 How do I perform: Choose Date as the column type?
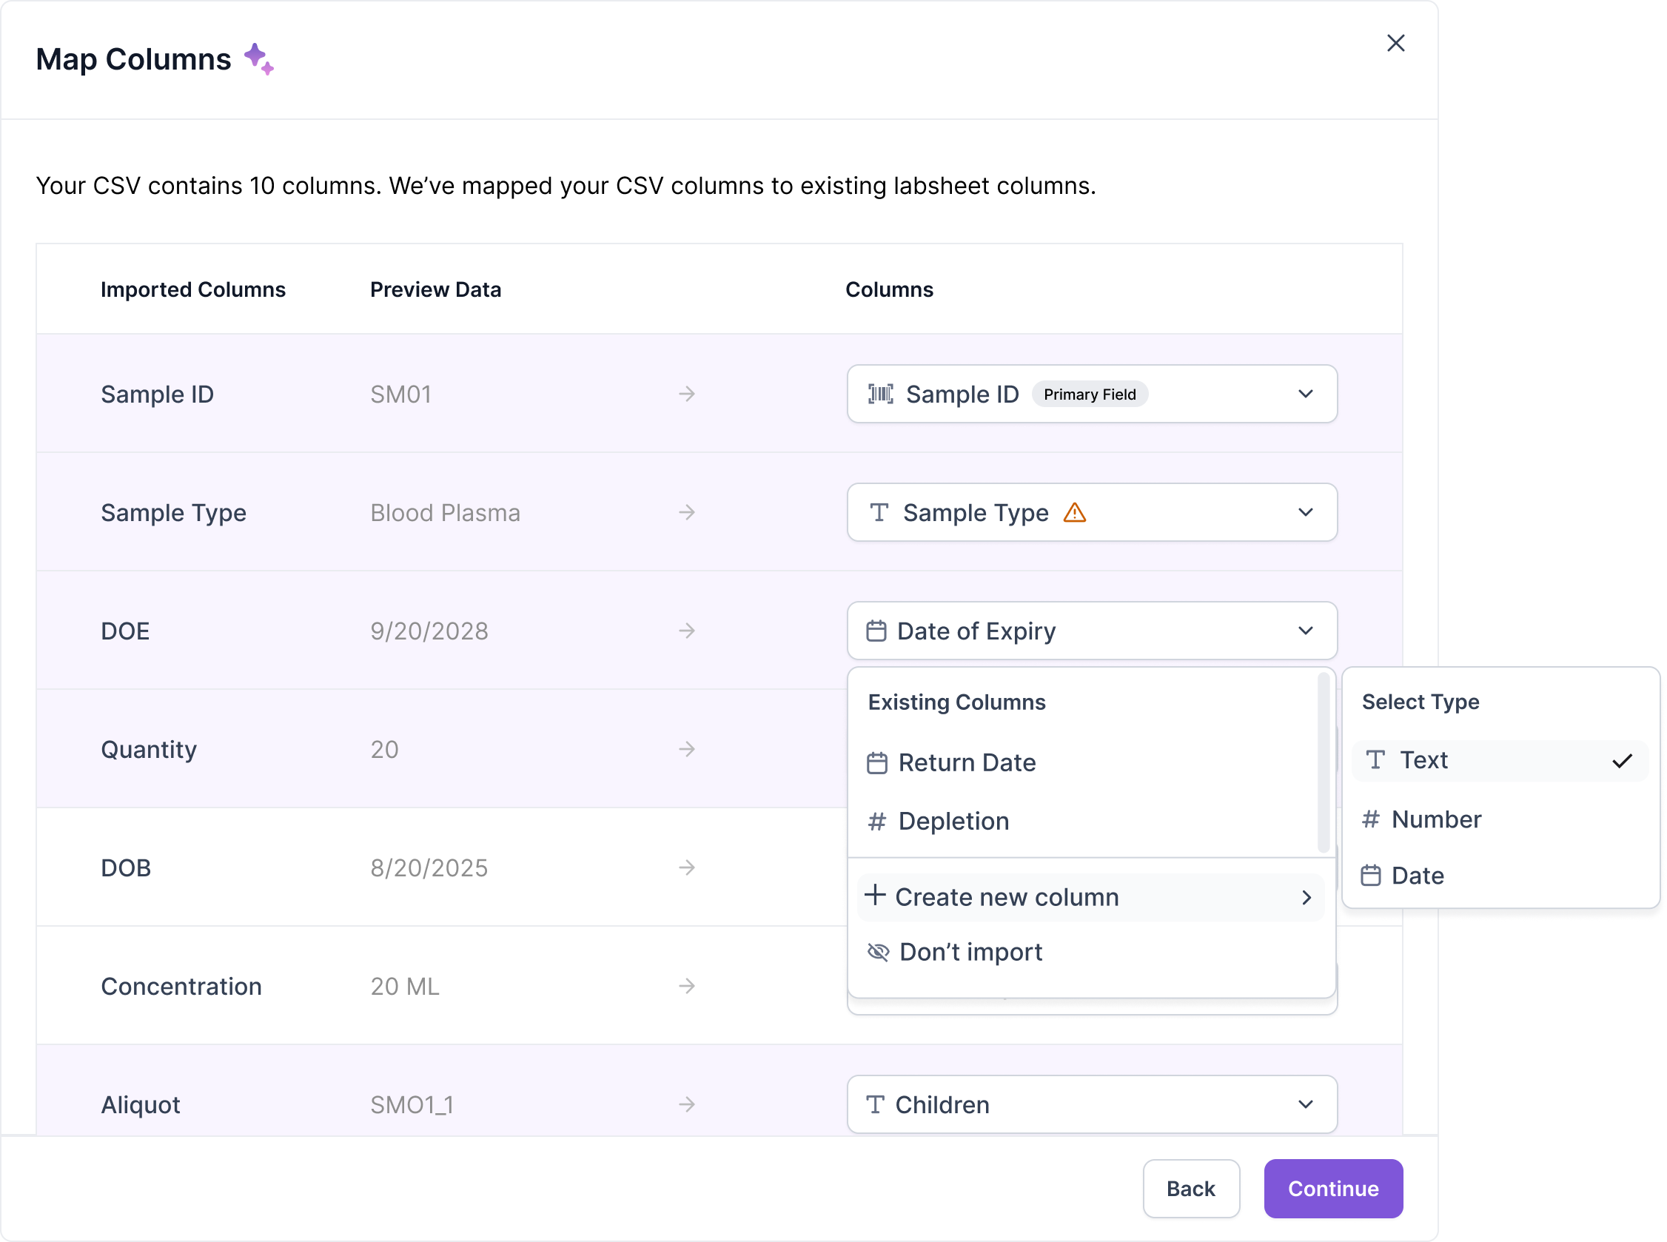coord(1418,876)
